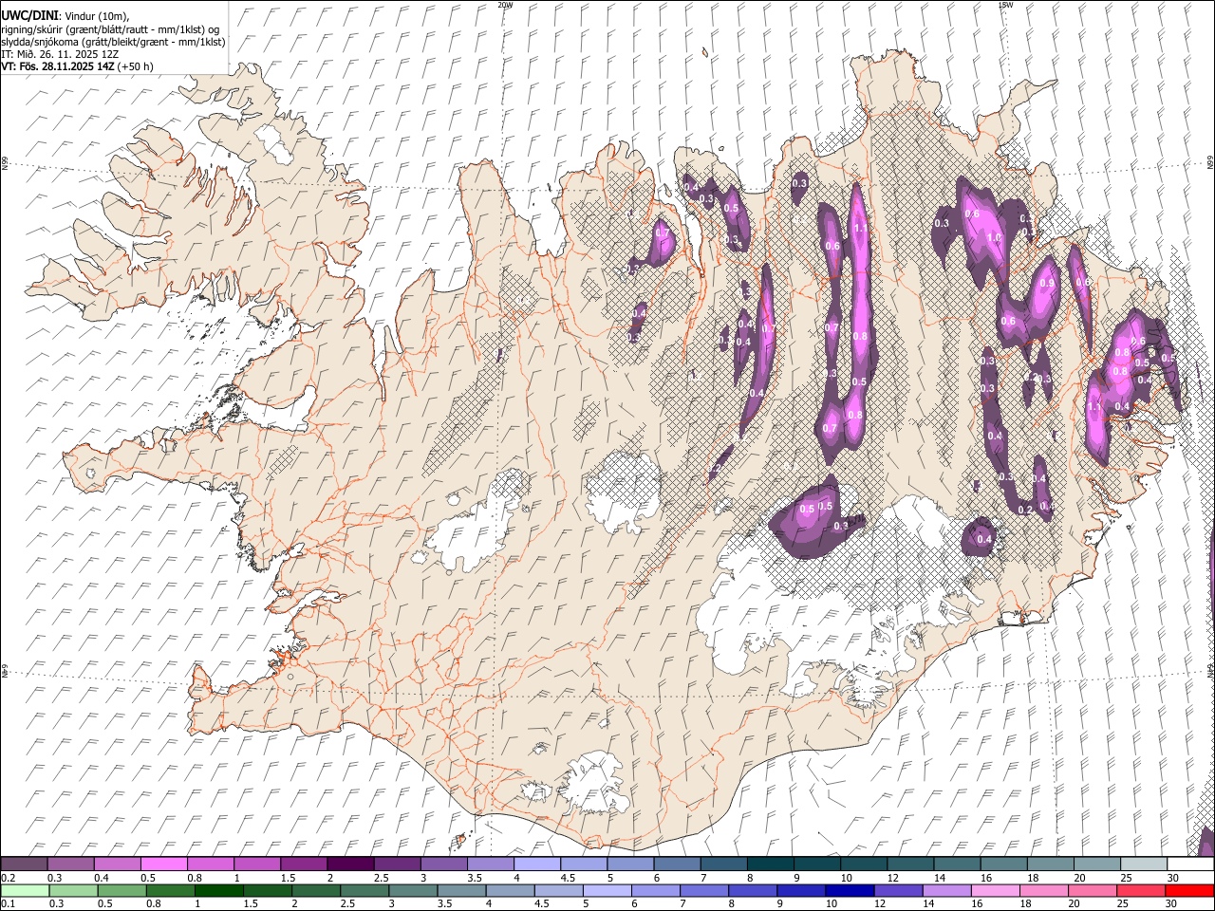Click the bright pink 0.5–0.8 legend swatch
Viewport: 1215px width, 911px height.
tap(164, 865)
